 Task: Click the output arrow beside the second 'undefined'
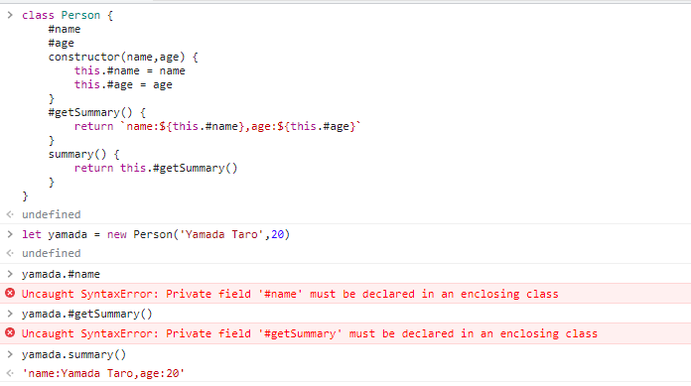tap(10, 253)
